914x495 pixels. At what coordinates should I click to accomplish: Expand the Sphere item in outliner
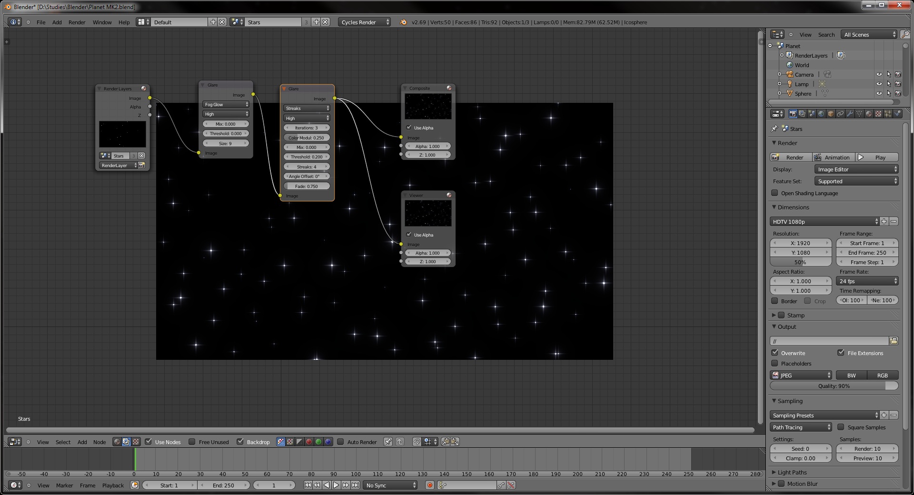pyautogui.click(x=779, y=93)
